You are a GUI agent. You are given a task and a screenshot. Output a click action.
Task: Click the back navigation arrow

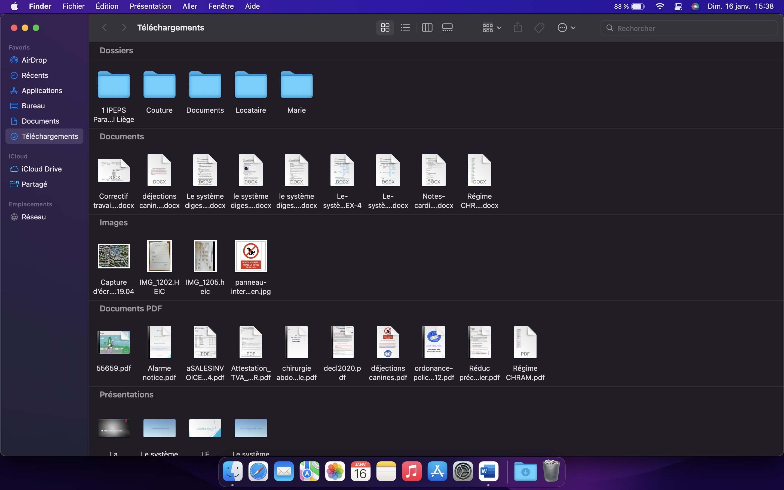pos(104,27)
